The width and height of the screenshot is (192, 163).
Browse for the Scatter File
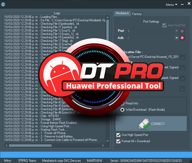183,57
